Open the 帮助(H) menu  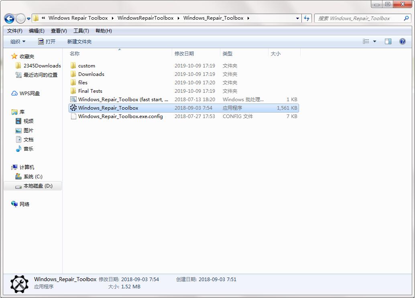pyautogui.click(x=104, y=31)
